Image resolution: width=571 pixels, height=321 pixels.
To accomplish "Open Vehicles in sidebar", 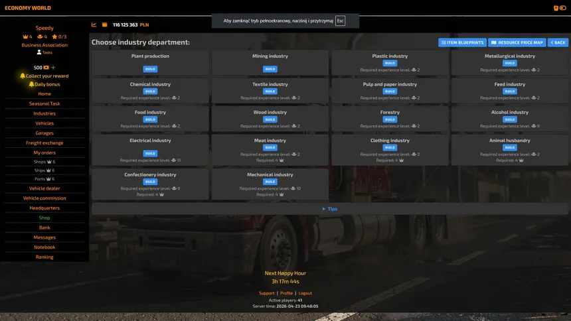I will [x=44, y=123].
